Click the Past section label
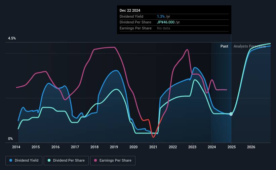This screenshot has width=276, height=170. pos(224,46)
